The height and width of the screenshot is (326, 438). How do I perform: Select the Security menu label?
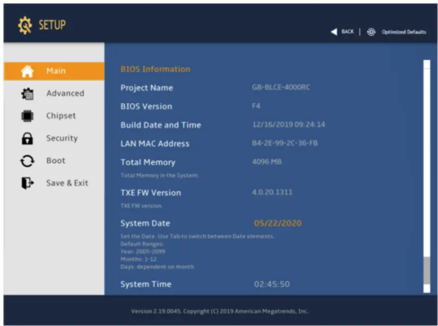pos(62,138)
